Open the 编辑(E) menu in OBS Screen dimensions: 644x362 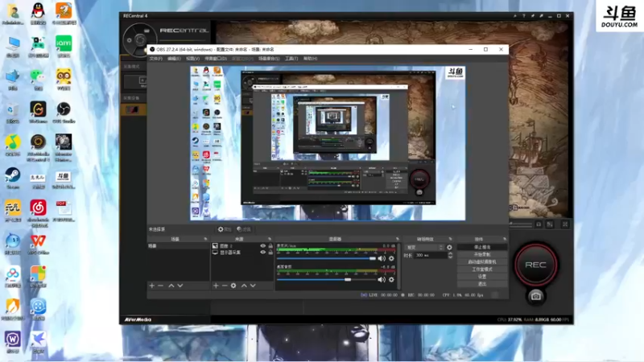point(174,59)
